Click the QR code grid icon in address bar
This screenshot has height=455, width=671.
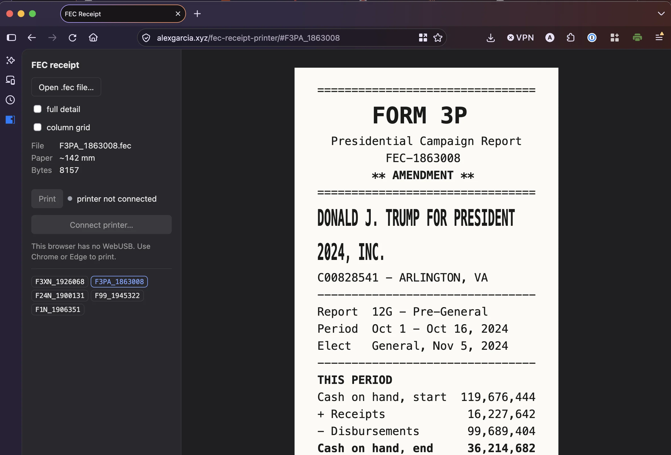pos(423,38)
